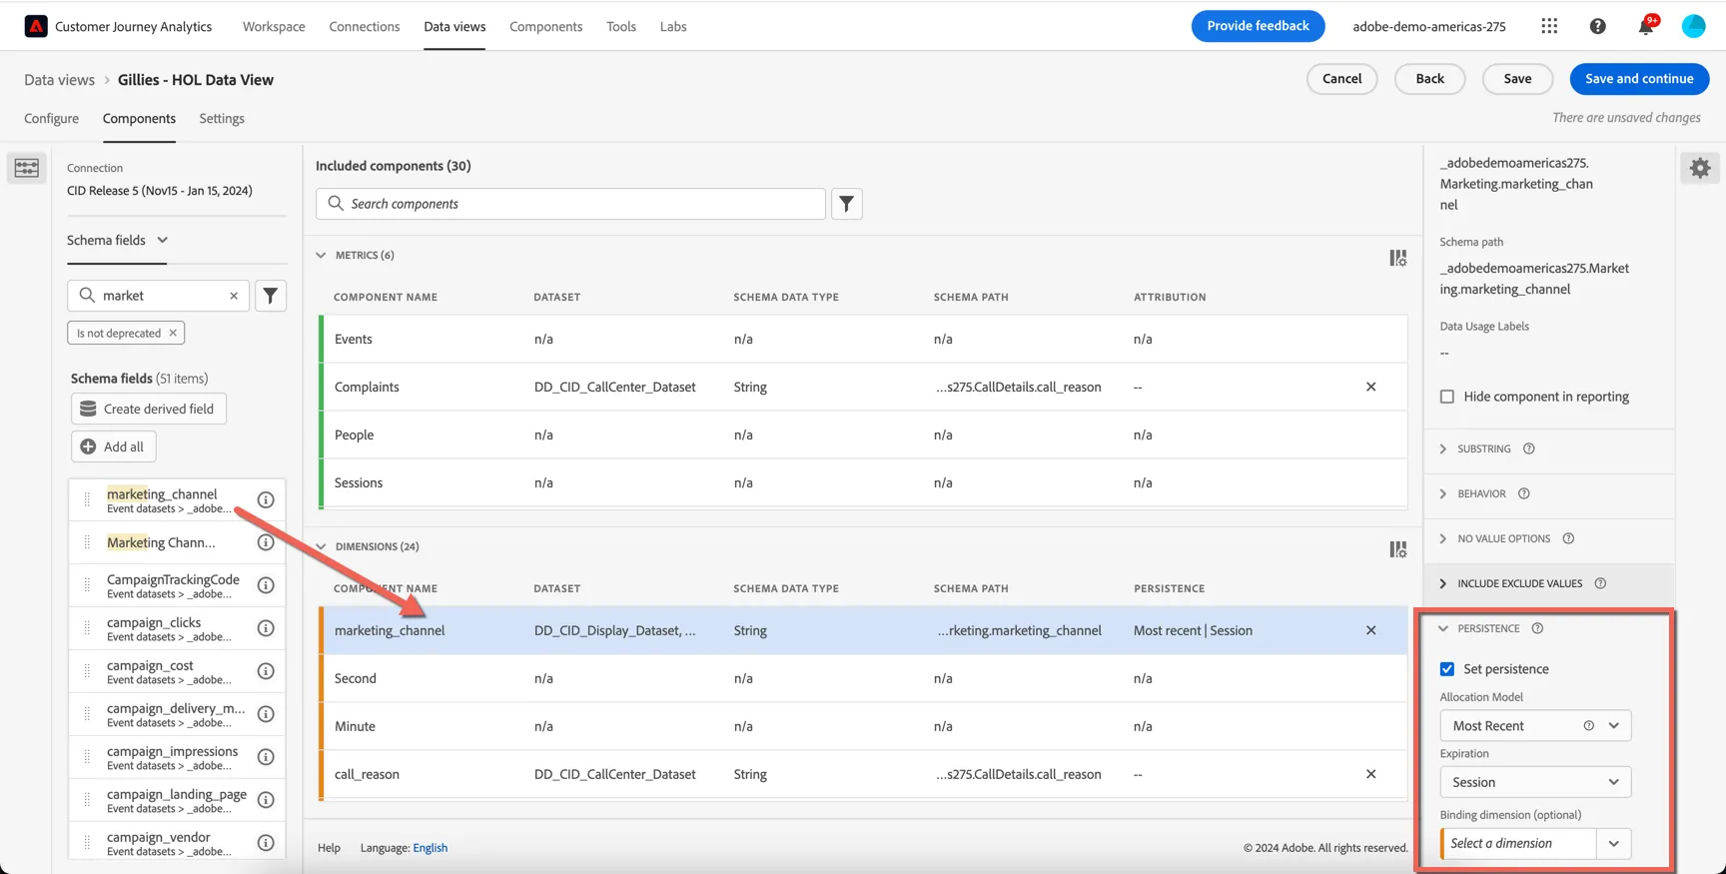Open the Persistence help info icon
The width and height of the screenshot is (1726, 874).
[1537, 628]
